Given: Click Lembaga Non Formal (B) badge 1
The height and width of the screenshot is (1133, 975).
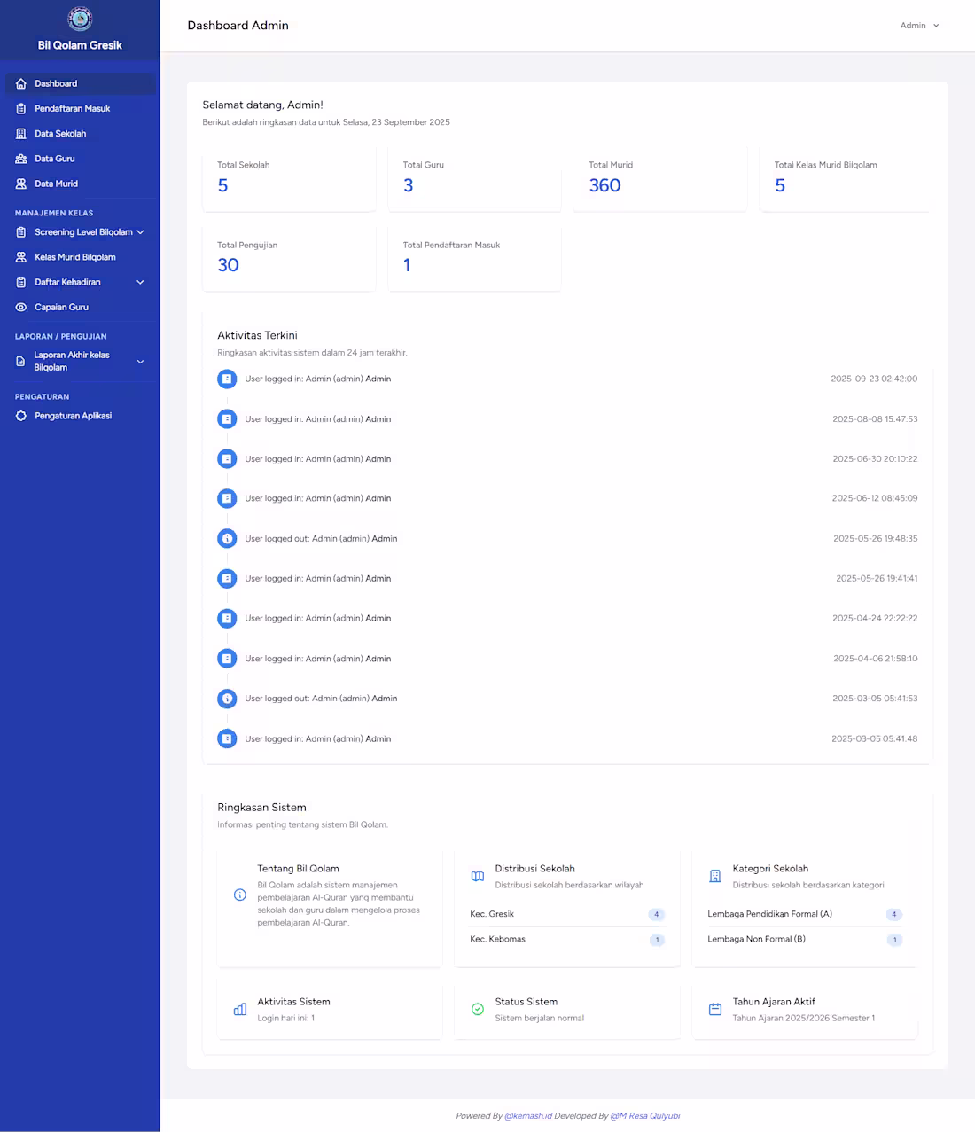Looking at the screenshot, I should [x=894, y=940].
